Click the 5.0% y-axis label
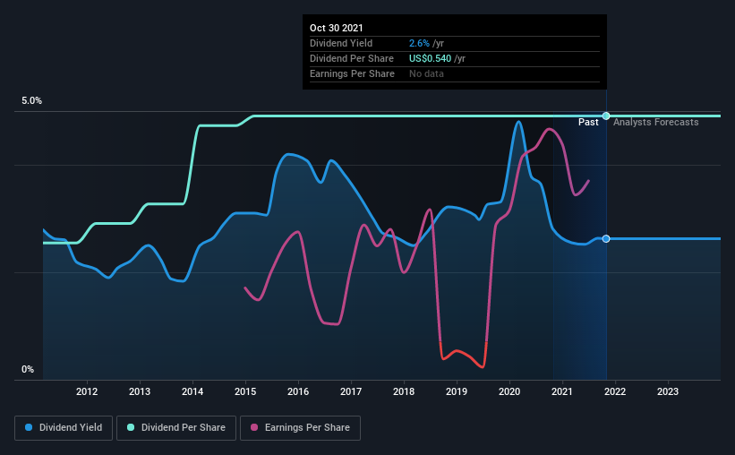This screenshot has height=455, width=735. click(31, 101)
